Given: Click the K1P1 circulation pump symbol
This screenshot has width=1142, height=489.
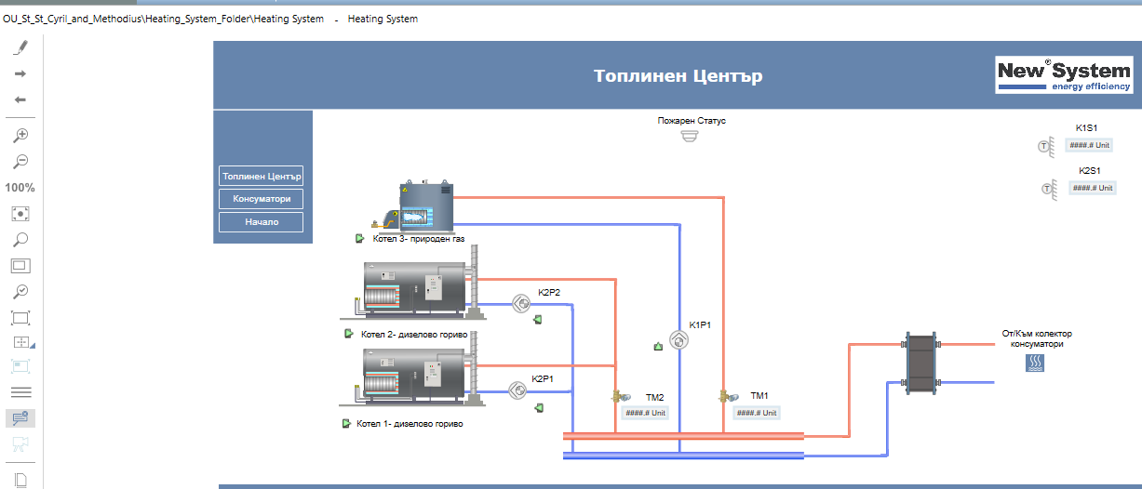Looking at the screenshot, I should click(x=680, y=341).
